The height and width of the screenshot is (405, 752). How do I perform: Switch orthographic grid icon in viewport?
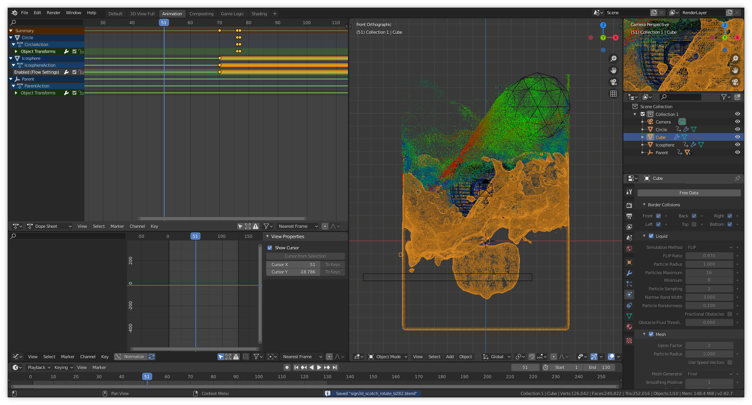tap(613, 94)
